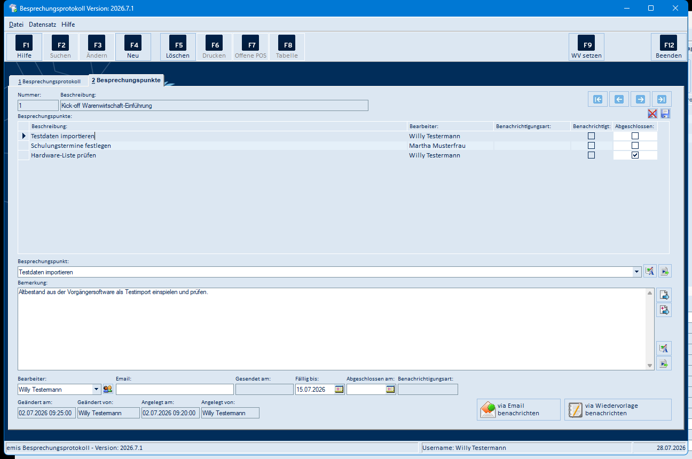The width and height of the screenshot is (692, 459).
Task: Create a new record with F4 Neu
Action: click(x=133, y=47)
